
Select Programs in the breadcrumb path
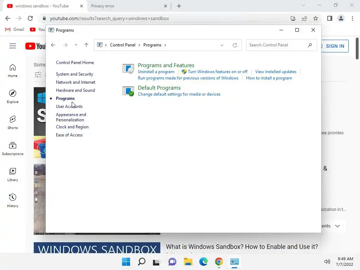click(152, 45)
